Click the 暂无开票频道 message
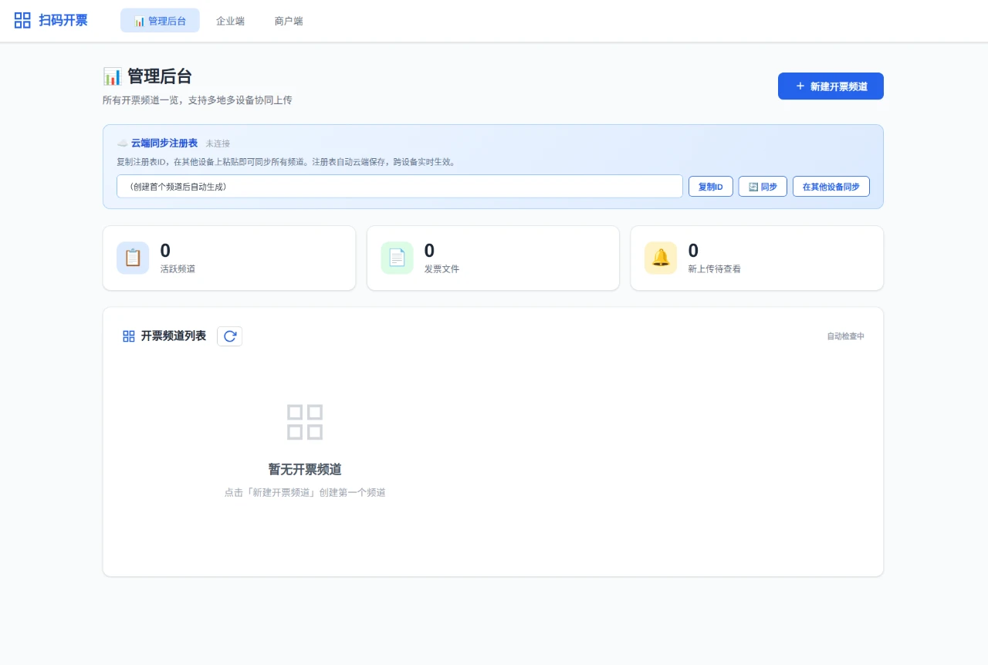 coord(305,469)
